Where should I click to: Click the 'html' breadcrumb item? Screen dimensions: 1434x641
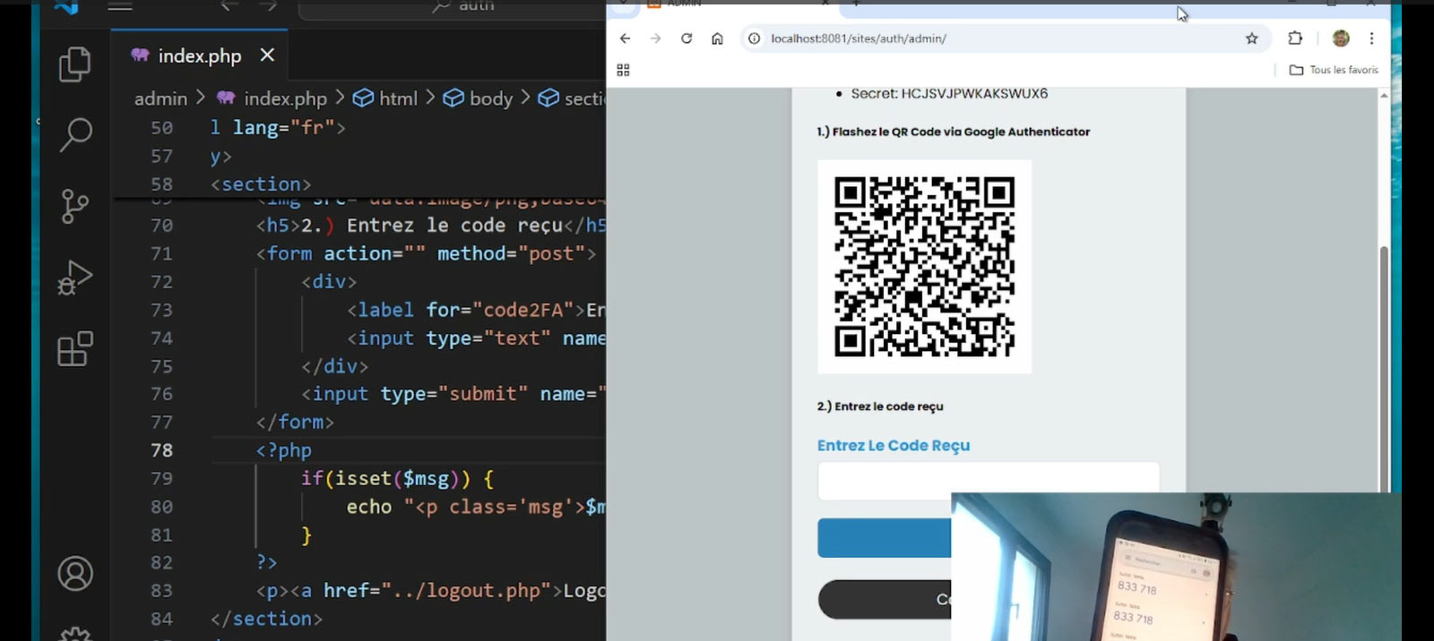(x=385, y=98)
